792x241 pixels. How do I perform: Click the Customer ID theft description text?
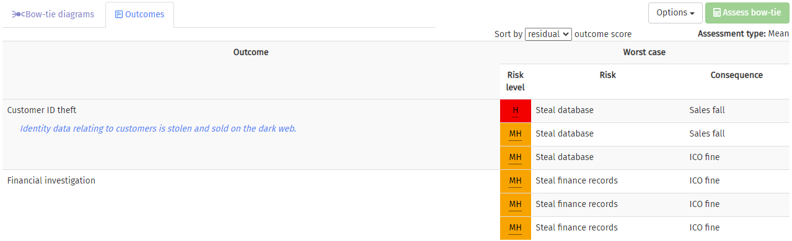point(158,129)
